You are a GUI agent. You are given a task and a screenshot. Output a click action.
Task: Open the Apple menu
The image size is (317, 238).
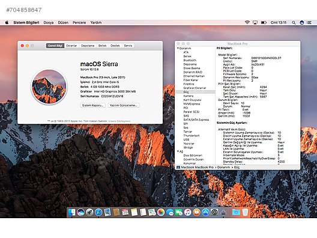click(7, 22)
